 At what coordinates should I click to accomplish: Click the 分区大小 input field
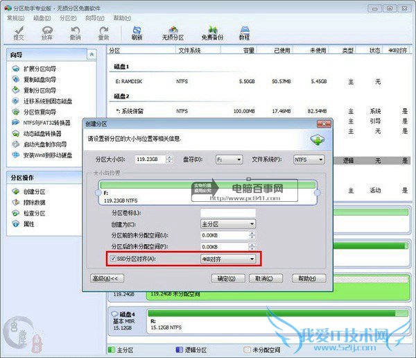(150, 160)
